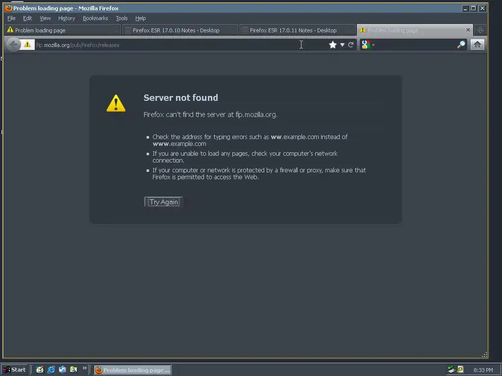The image size is (502, 376).
Task: Click the Start button on taskbar
Action: coord(15,370)
